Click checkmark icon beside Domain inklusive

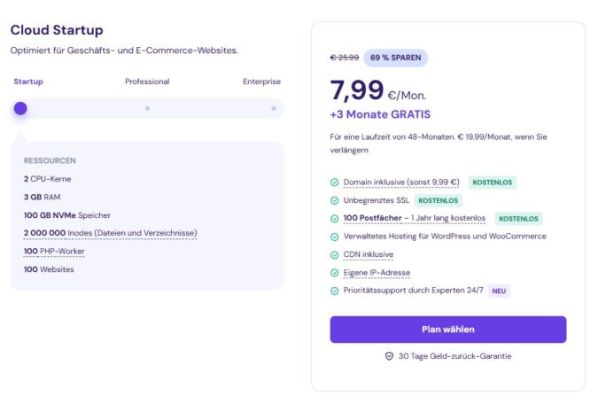pos(334,183)
